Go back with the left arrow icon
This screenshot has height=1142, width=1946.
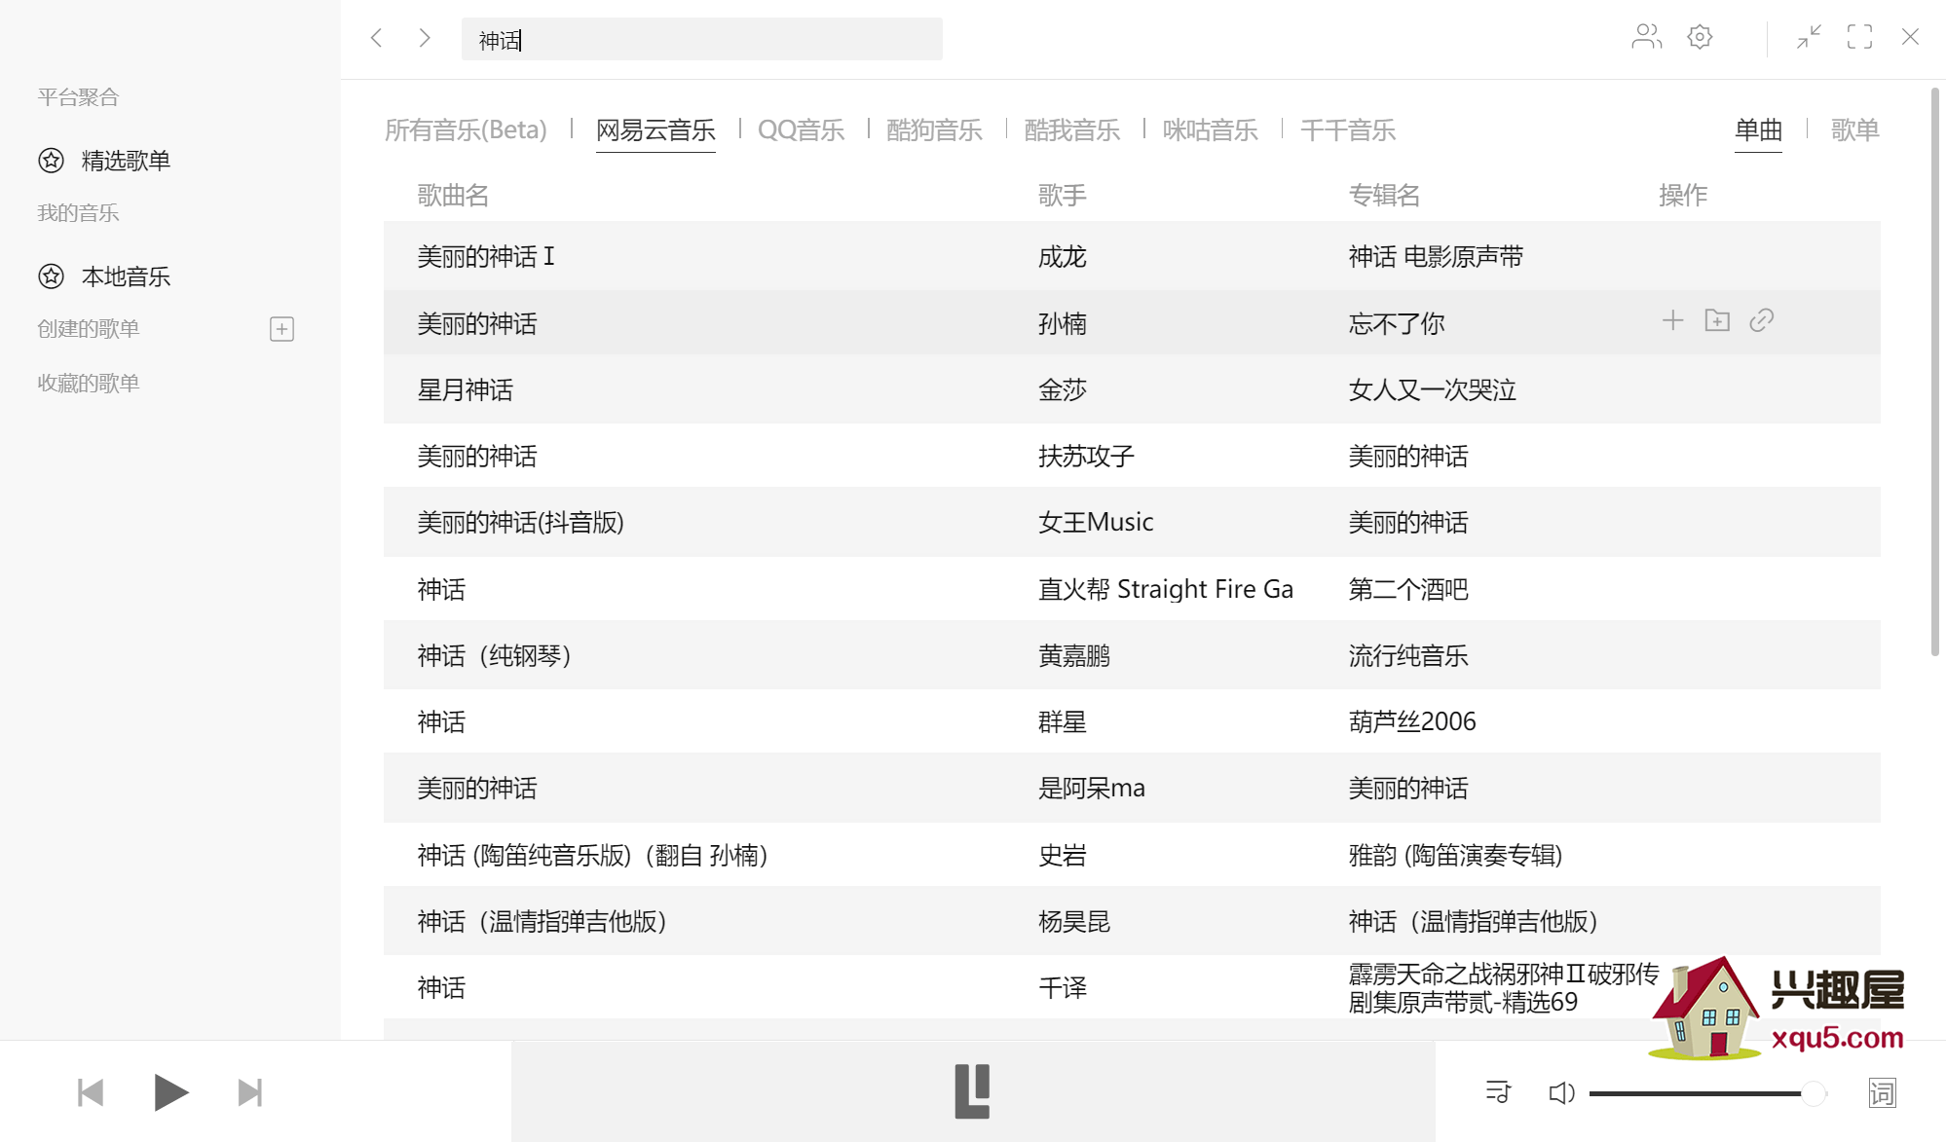pos(377,38)
